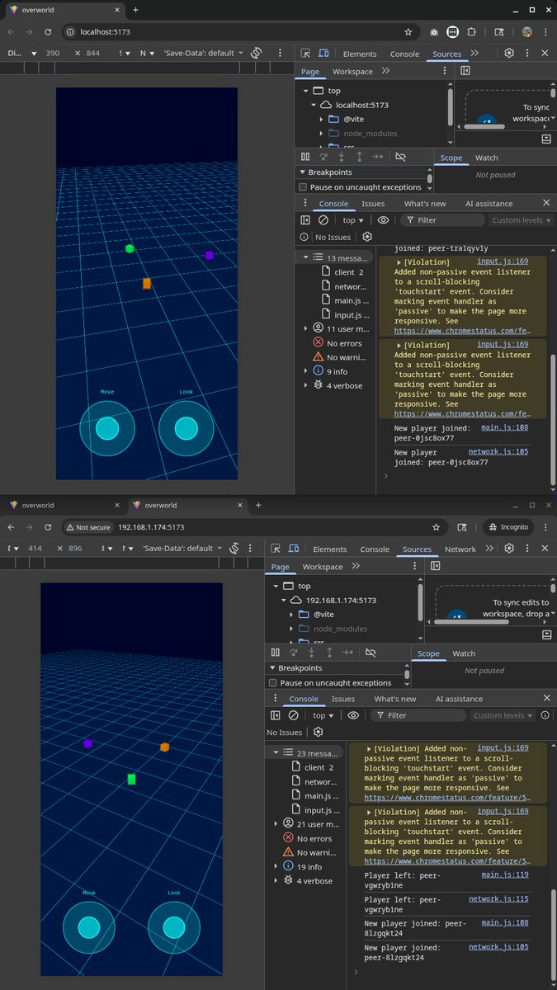Toggle device toolbar icon in bottom window DevTools

294,549
